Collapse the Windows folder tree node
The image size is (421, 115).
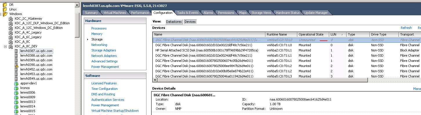(x=1, y=14)
